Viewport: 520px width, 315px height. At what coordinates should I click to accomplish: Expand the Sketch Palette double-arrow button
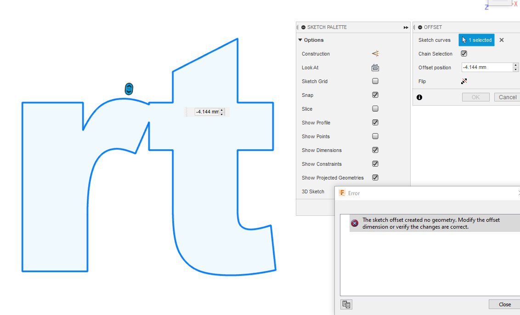pos(406,28)
